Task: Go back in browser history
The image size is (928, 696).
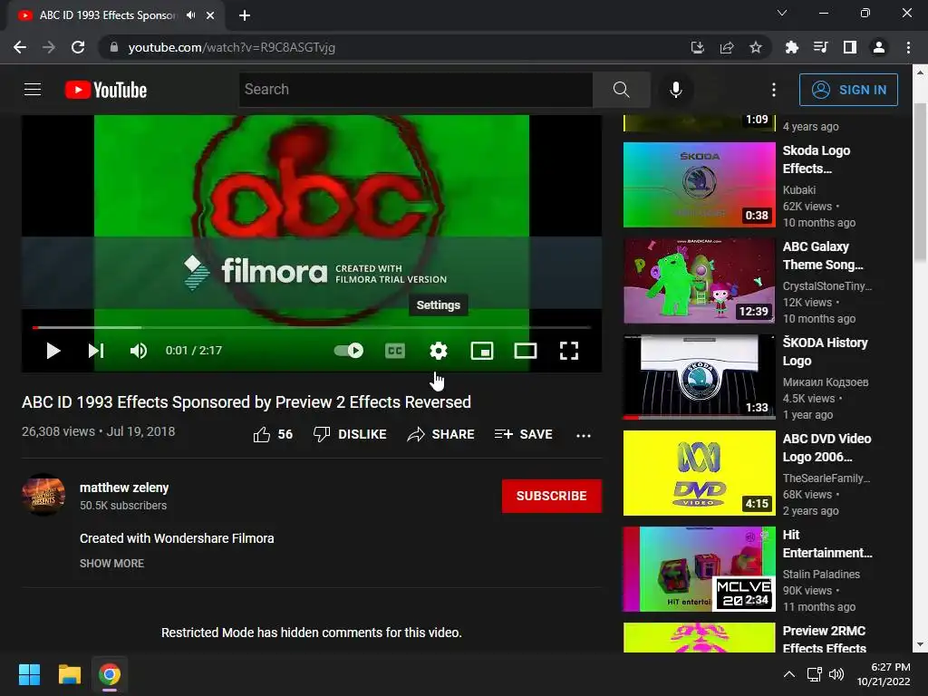Action: click(x=20, y=47)
